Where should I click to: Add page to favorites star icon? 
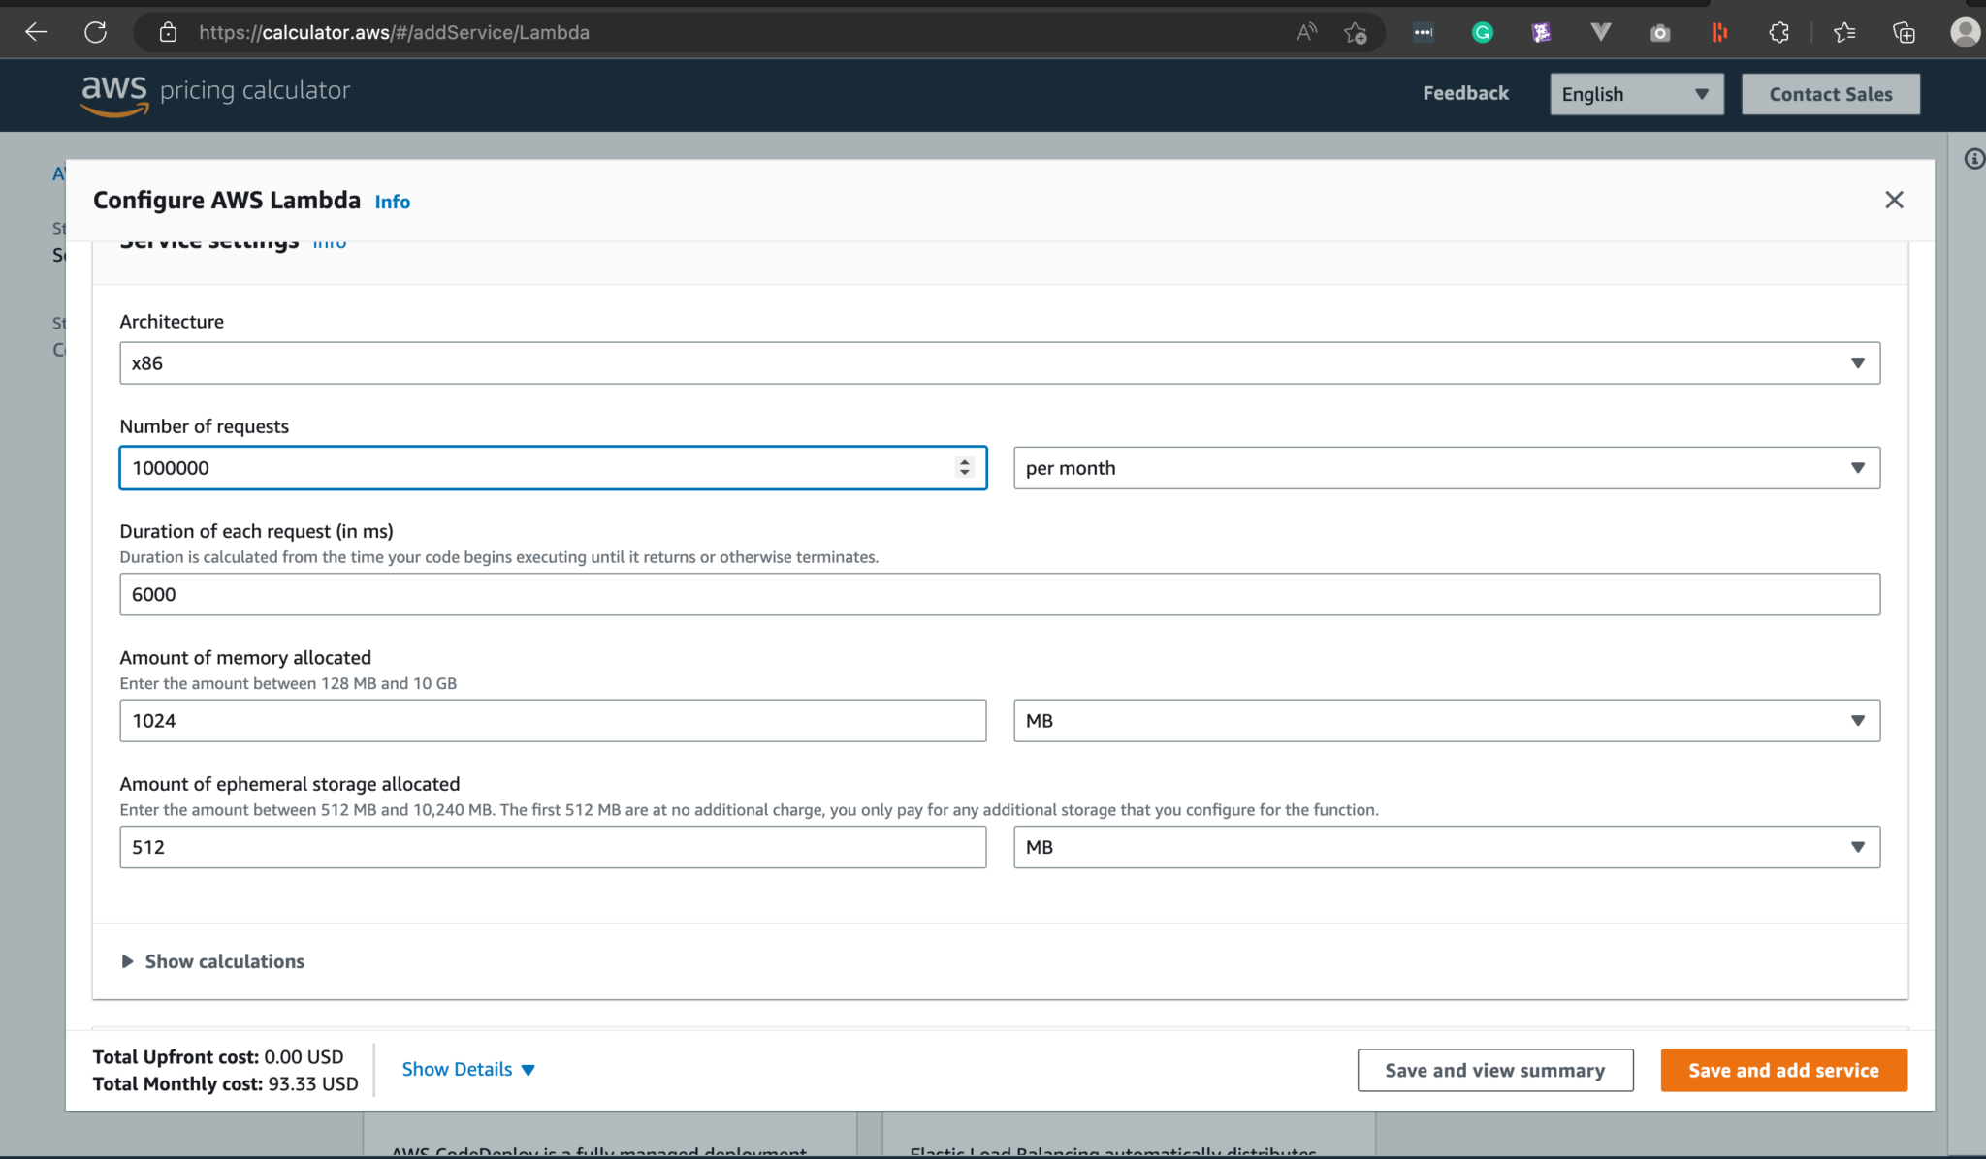pyautogui.click(x=1355, y=33)
